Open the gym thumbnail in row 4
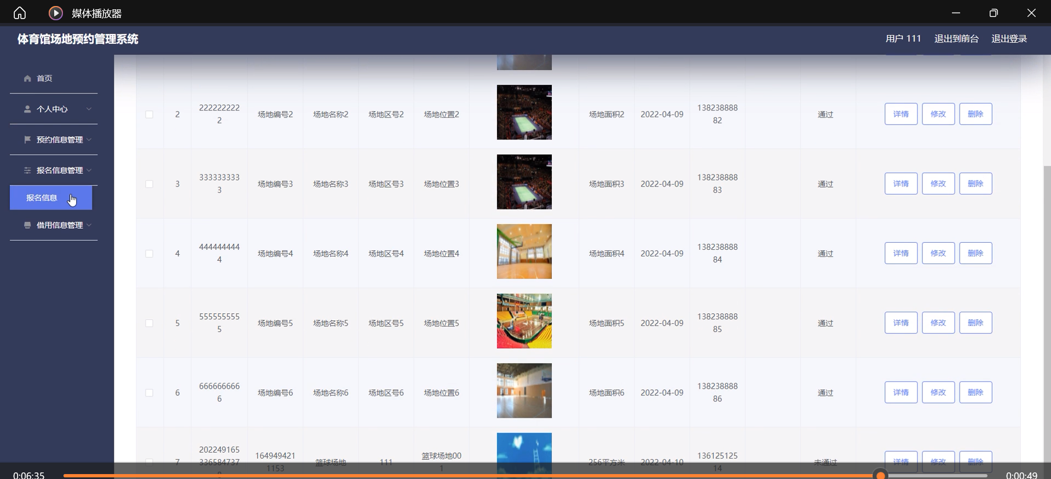 coord(524,252)
